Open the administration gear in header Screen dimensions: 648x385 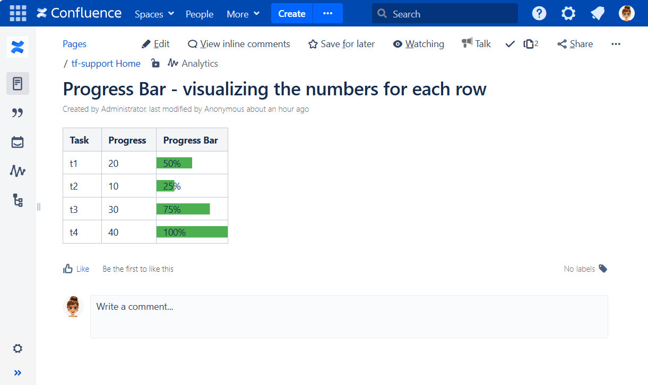click(x=568, y=13)
